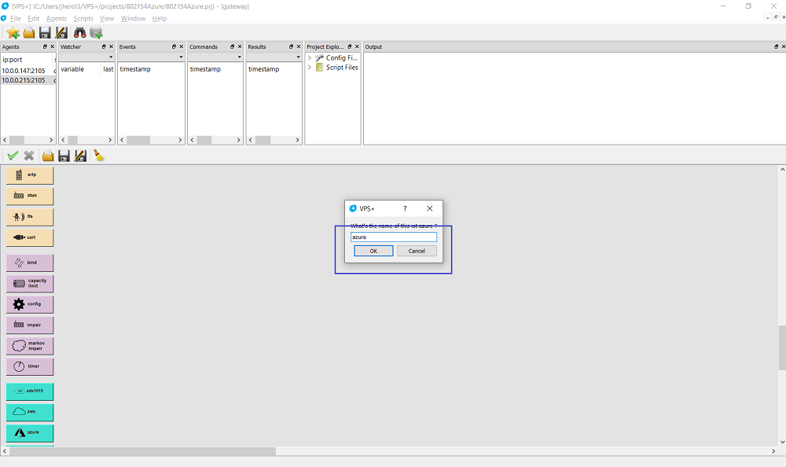The width and height of the screenshot is (786, 467).
Task: Click the add database icon
Action: click(x=96, y=32)
